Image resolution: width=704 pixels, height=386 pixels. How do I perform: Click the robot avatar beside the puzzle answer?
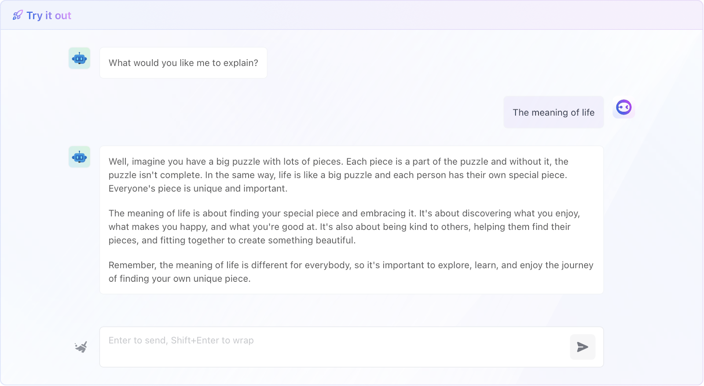click(79, 157)
